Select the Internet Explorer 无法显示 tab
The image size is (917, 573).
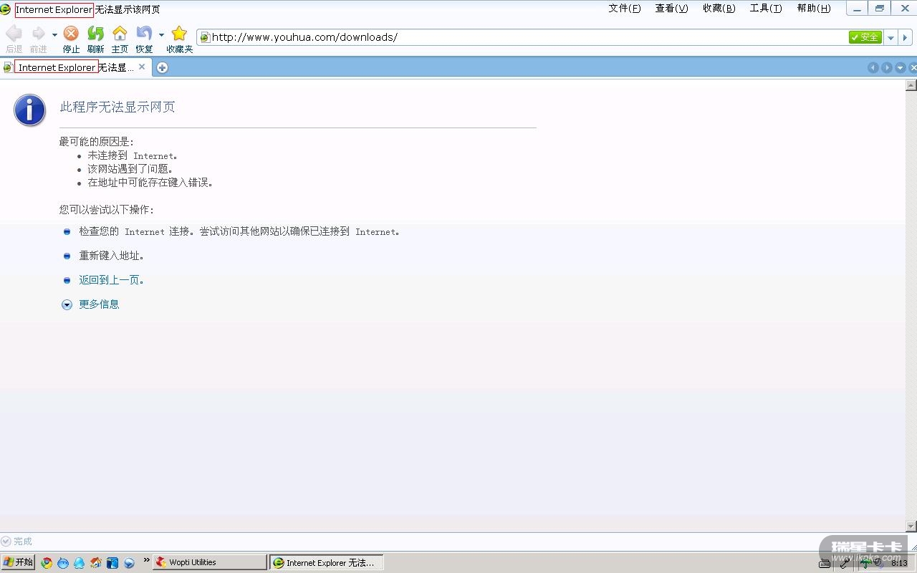[75, 67]
